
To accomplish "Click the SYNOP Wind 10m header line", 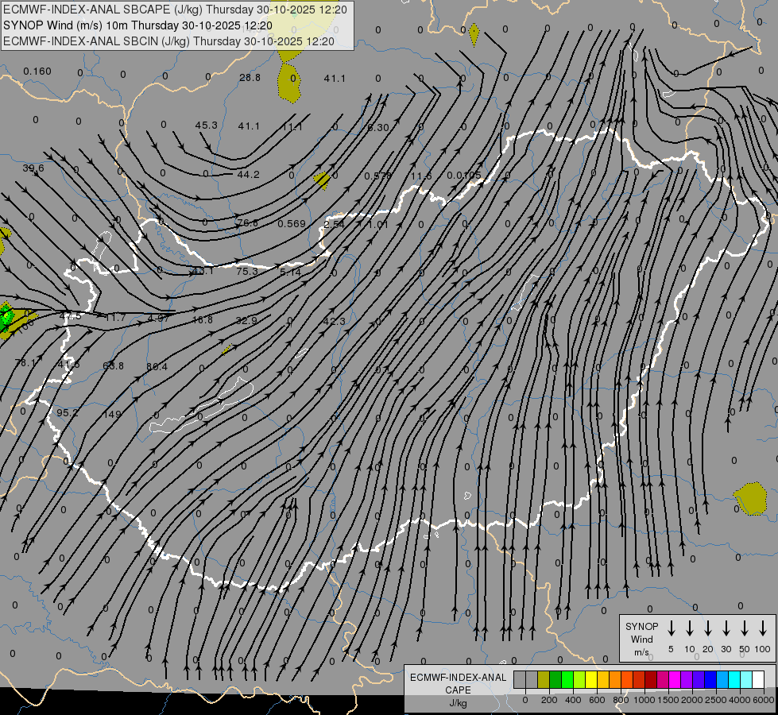I will pyautogui.click(x=137, y=25).
